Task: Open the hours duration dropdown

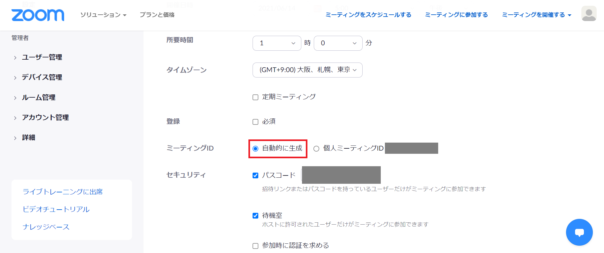Action: 276,43
